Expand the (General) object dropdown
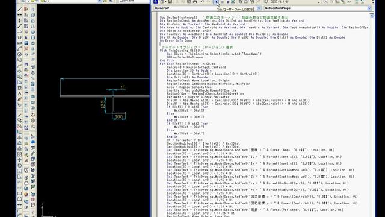This screenshot has height=217, width=385. pos(259,8)
